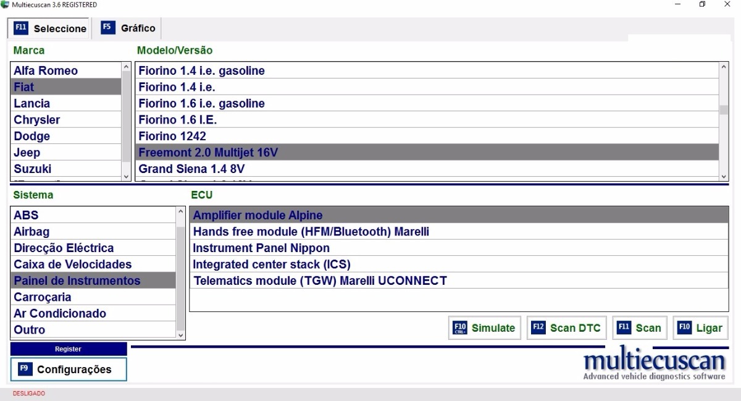Open Configurações settings

[69, 369]
